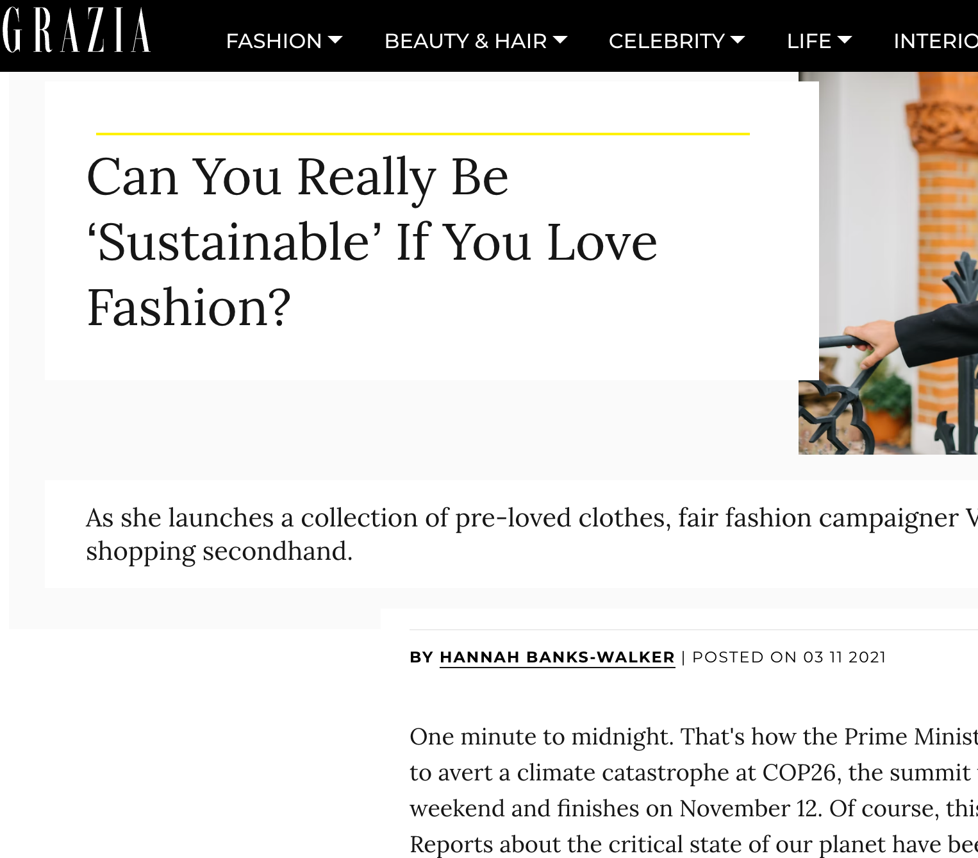
Task: Expand the CELEBRITY dropdown arrow
Action: tap(738, 40)
